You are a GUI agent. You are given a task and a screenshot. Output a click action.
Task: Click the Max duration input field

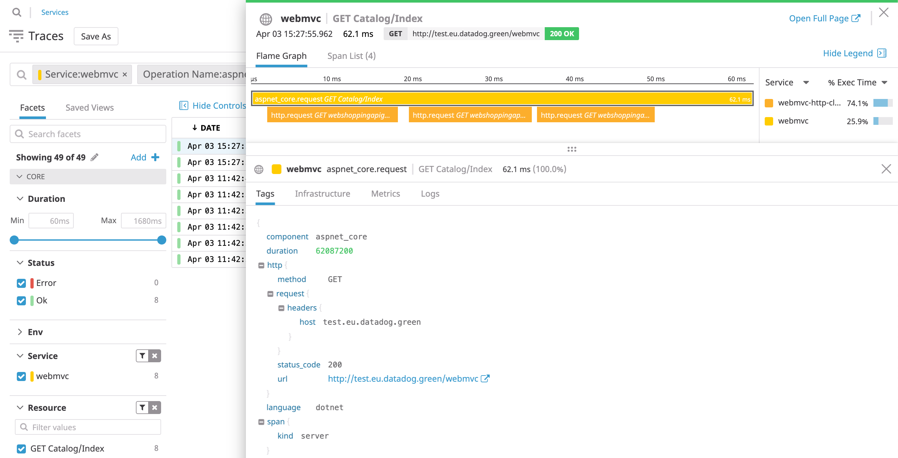tap(143, 220)
